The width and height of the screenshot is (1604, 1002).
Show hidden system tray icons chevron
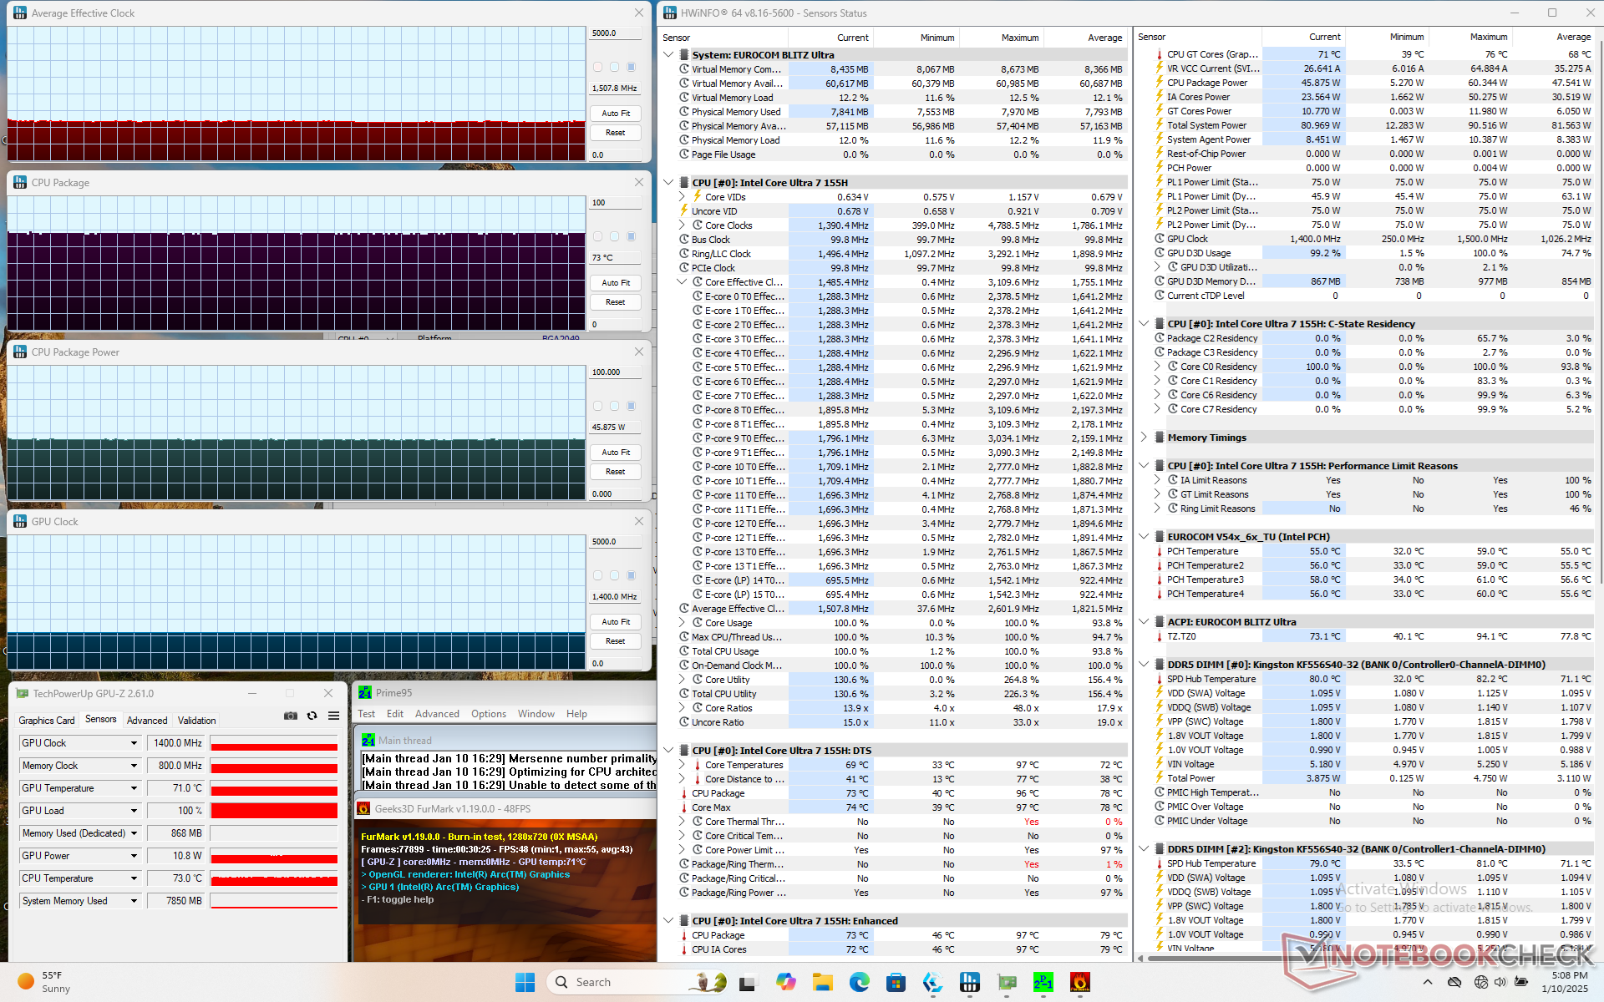(x=1428, y=982)
